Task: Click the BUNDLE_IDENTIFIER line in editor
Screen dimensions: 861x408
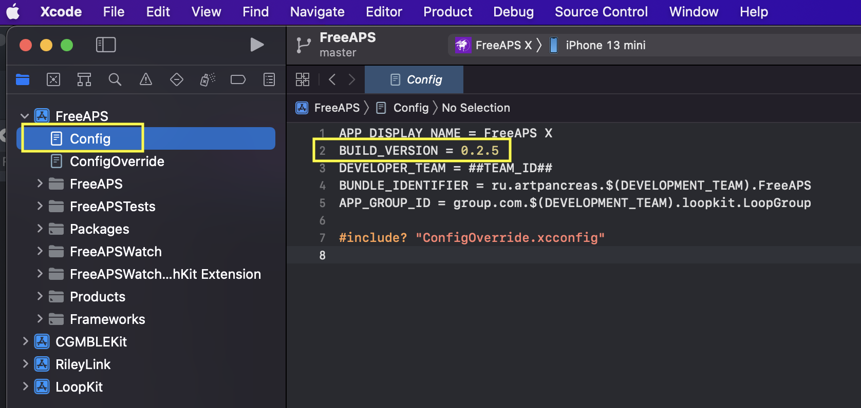Action: pyautogui.click(x=575, y=186)
